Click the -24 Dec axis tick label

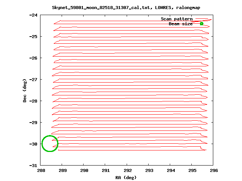click(x=33, y=15)
